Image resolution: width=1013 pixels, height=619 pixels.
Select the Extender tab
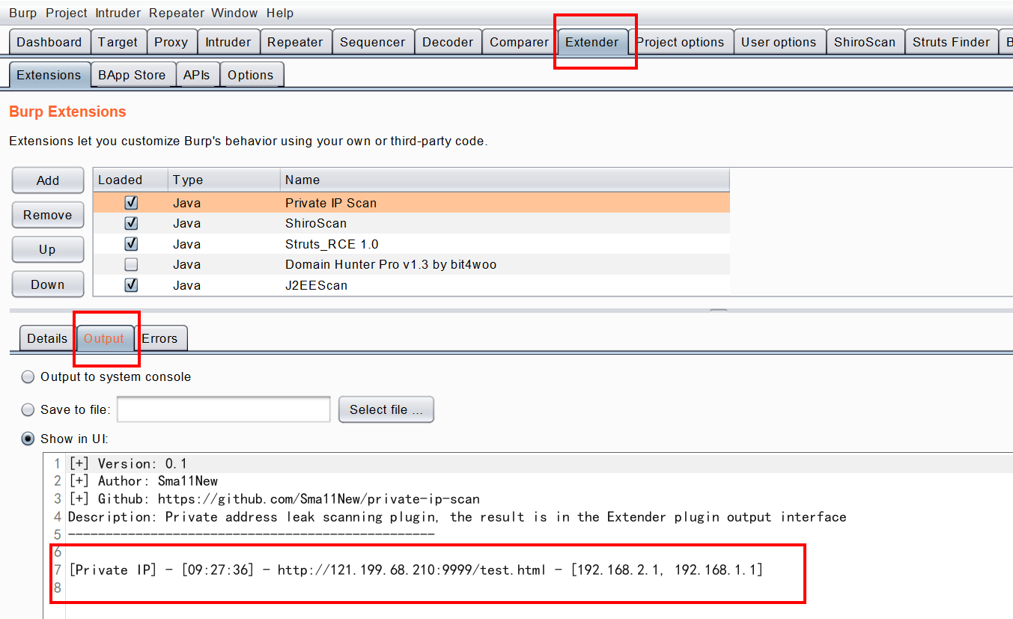click(x=592, y=42)
